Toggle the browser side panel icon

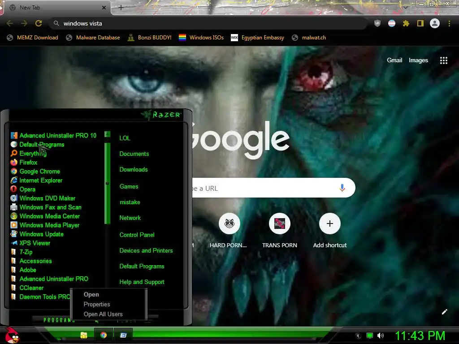(x=420, y=23)
